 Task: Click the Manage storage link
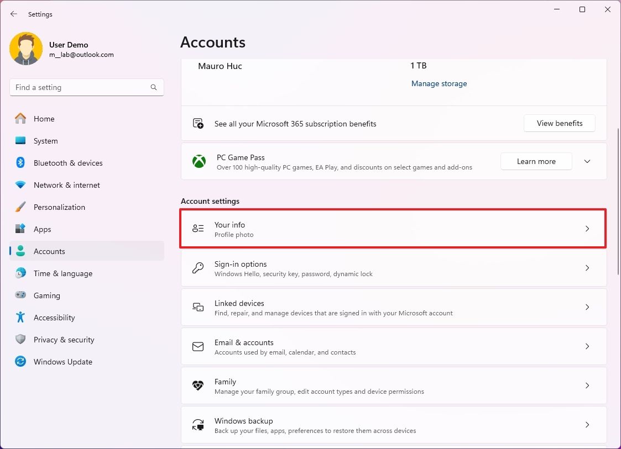pyautogui.click(x=439, y=83)
